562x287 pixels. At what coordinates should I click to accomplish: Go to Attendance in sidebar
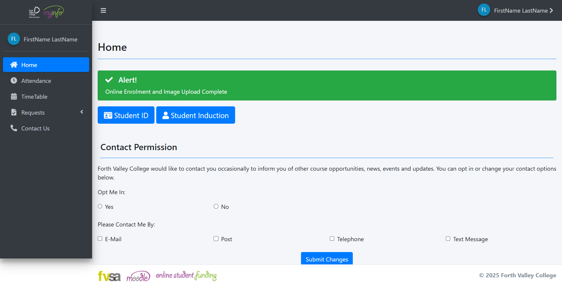[x=36, y=81]
